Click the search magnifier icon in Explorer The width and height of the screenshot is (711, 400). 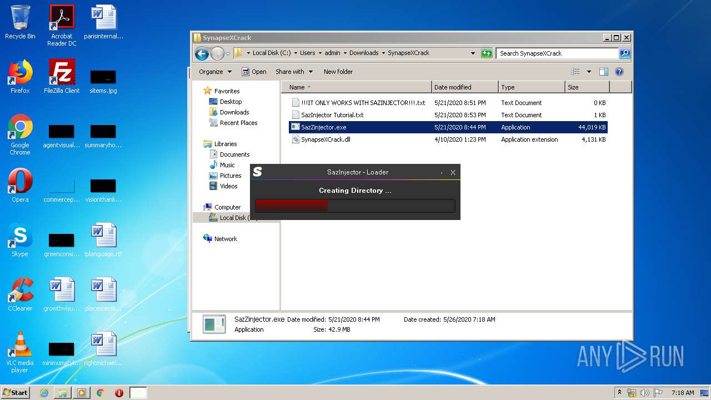click(x=625, y=53)
